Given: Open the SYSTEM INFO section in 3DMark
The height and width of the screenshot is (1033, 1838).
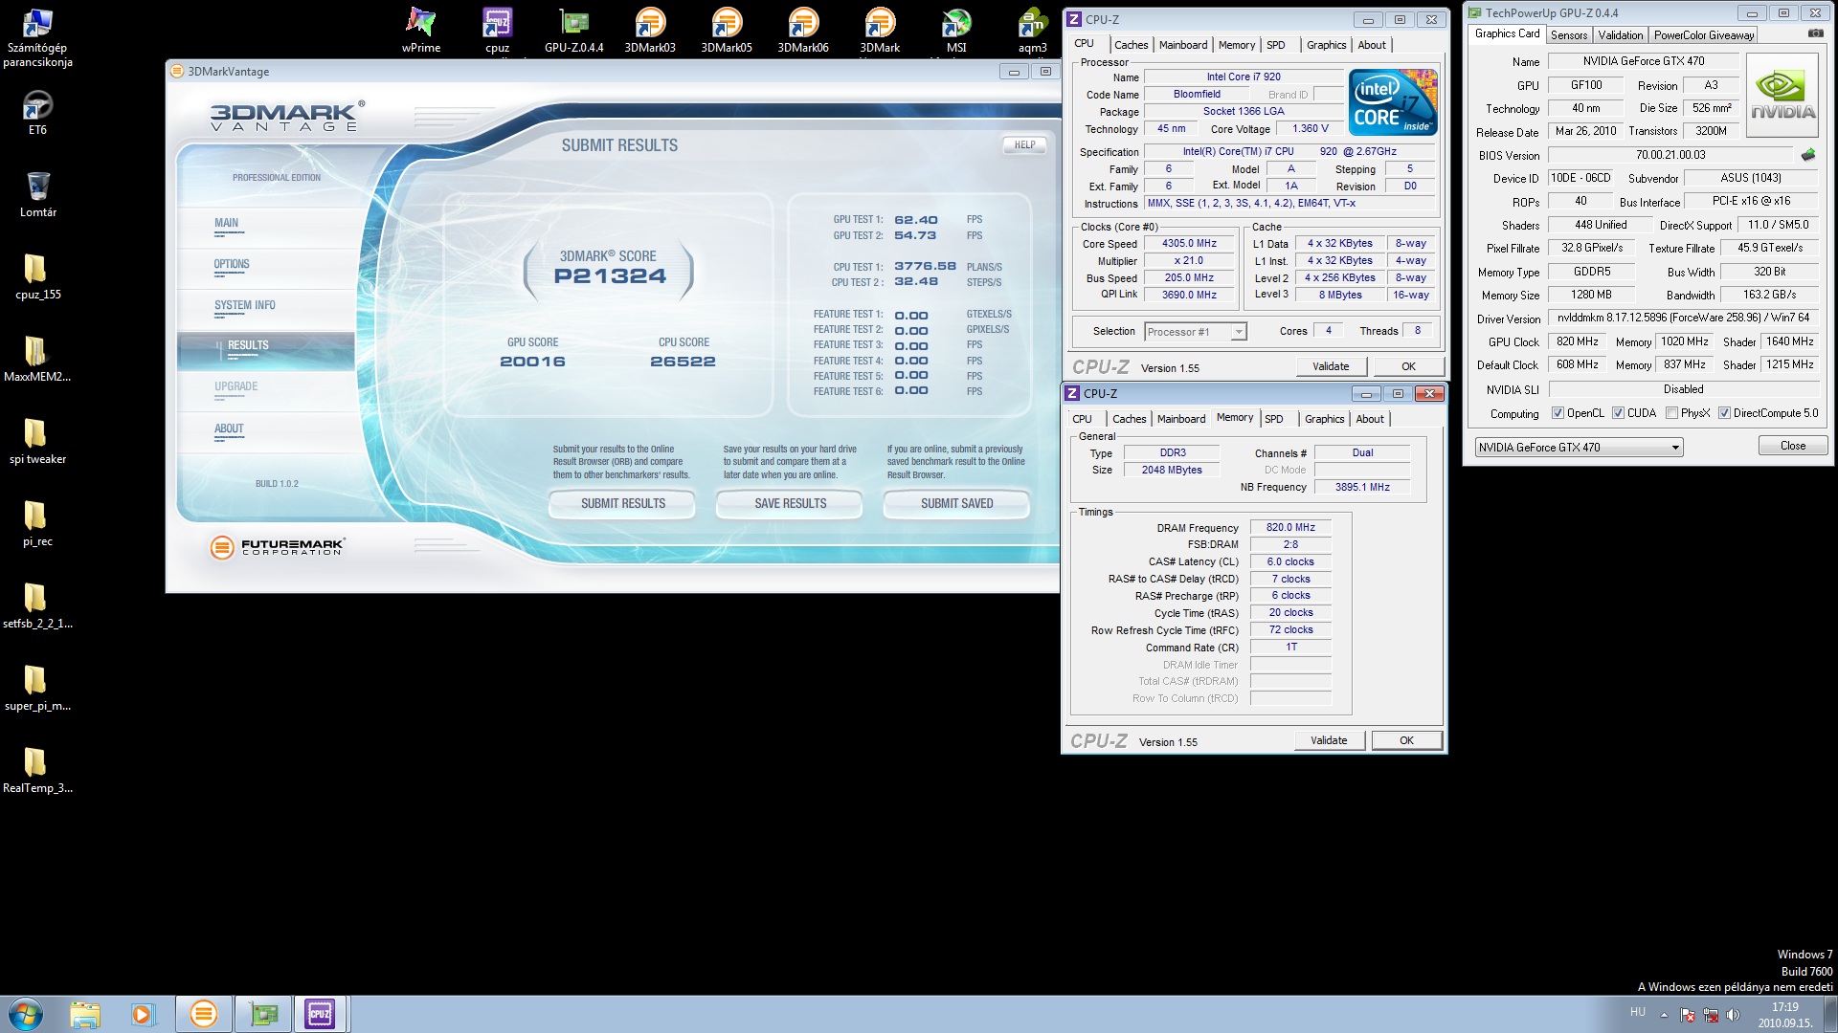Looking at the screenshot, I should pyautogui.click(x=244, y=306).
